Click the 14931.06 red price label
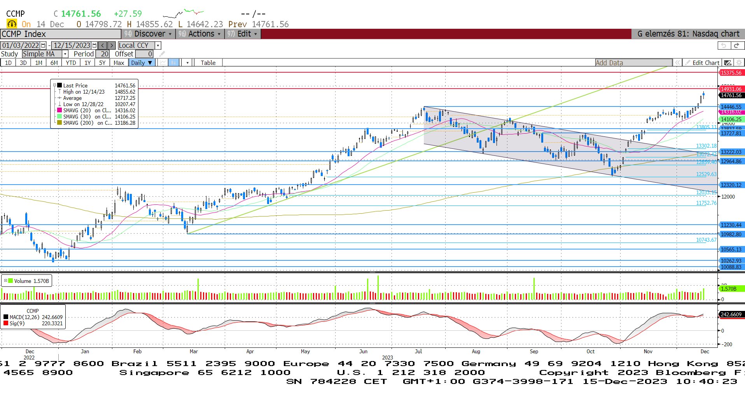 [731, 89]
